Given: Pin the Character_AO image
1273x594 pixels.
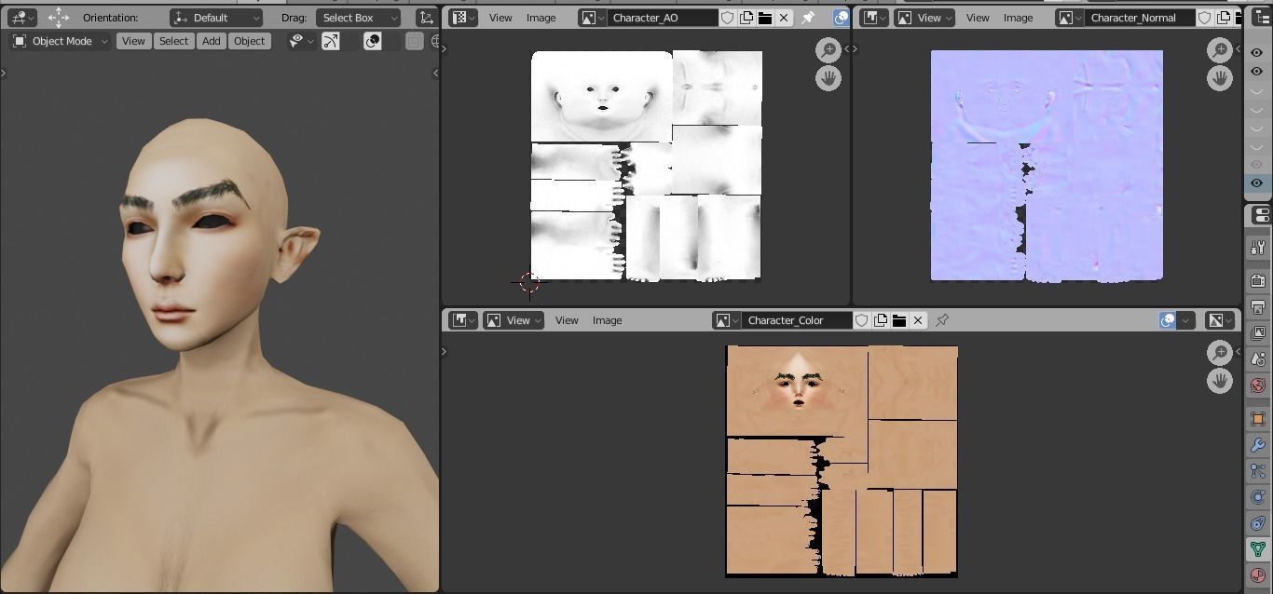Looking at the screenshot, I should point(808,18).
